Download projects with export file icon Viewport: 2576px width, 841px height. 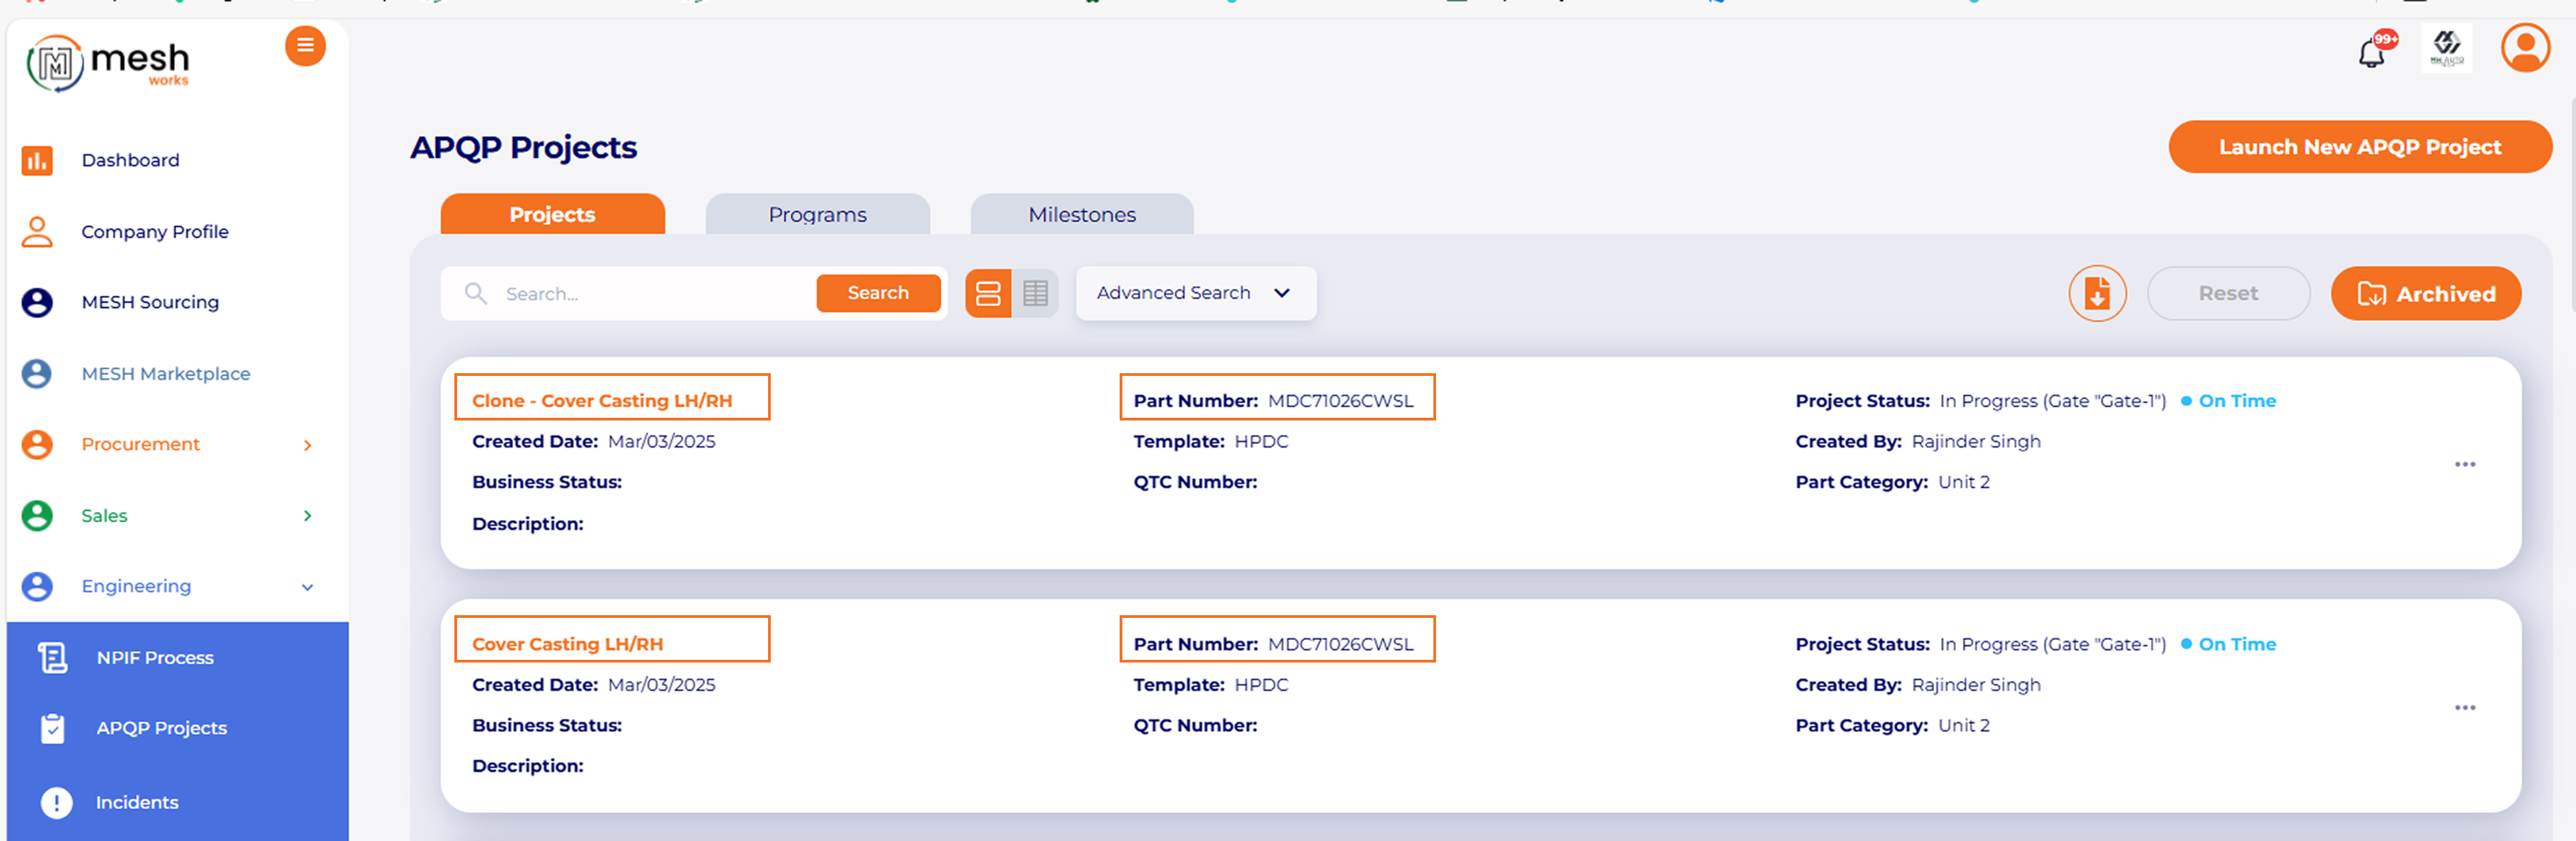2097,294
